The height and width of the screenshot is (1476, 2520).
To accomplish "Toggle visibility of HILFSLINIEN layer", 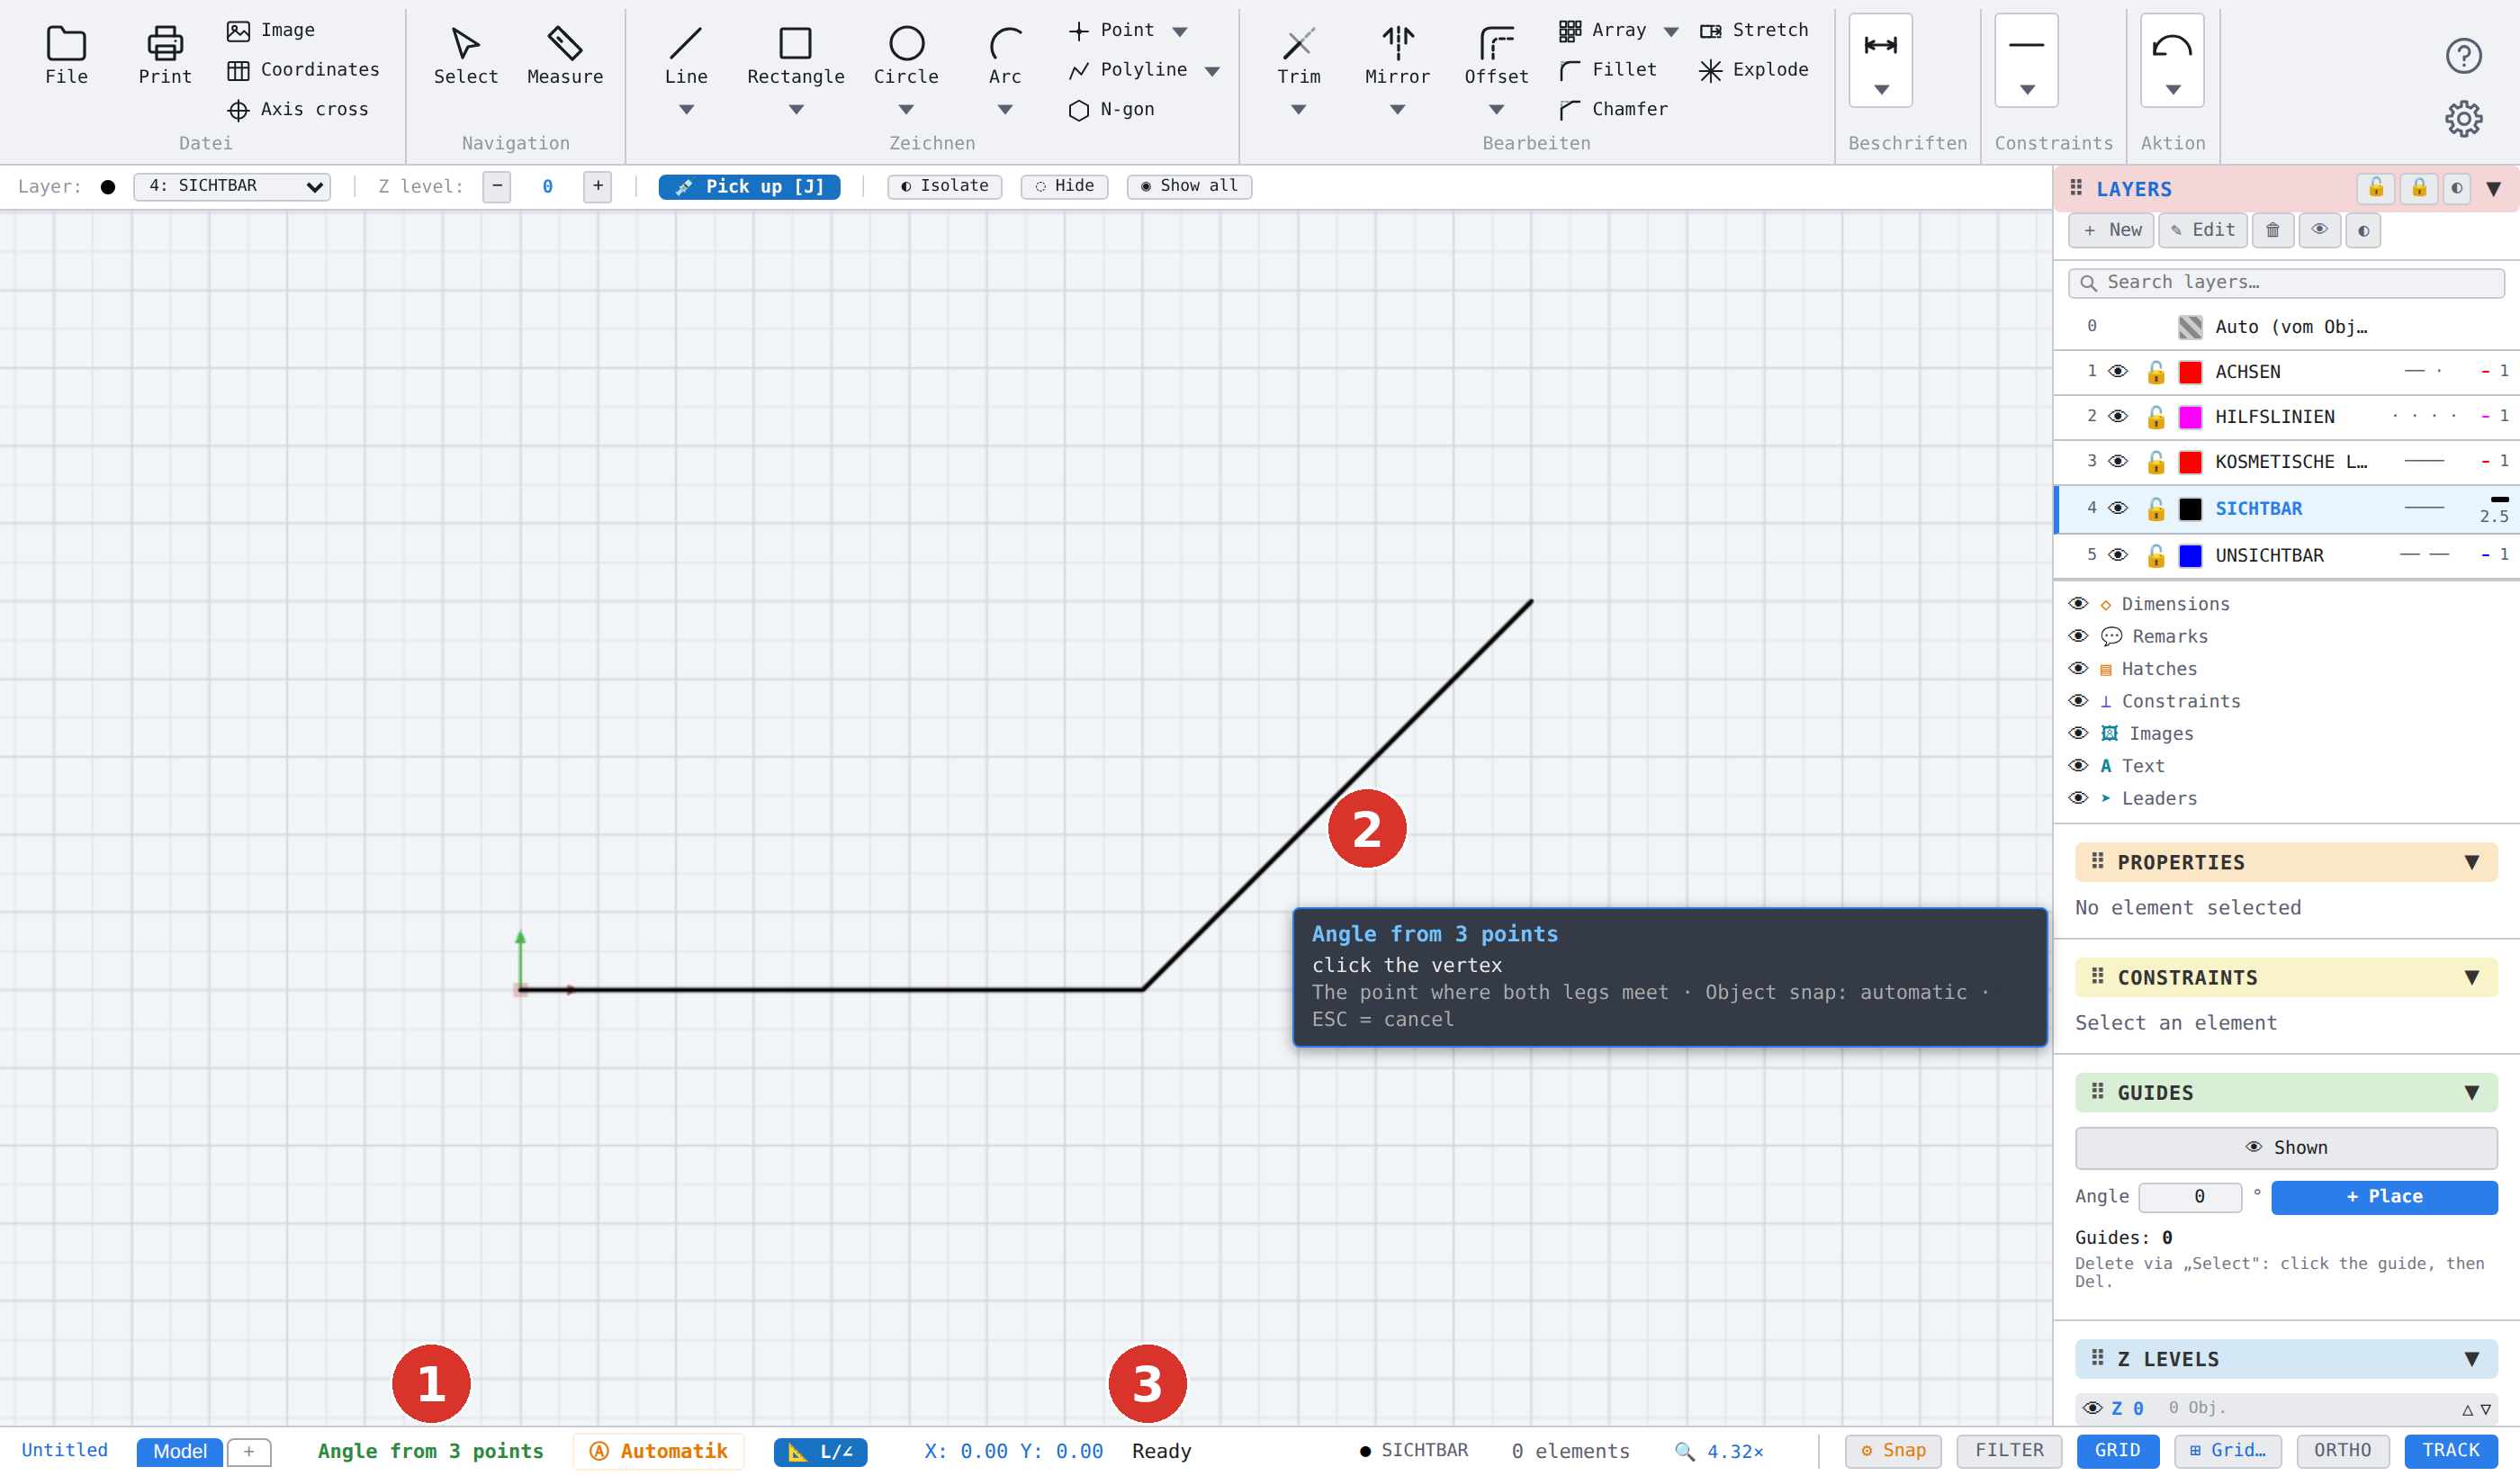I will pos(2118,416).
